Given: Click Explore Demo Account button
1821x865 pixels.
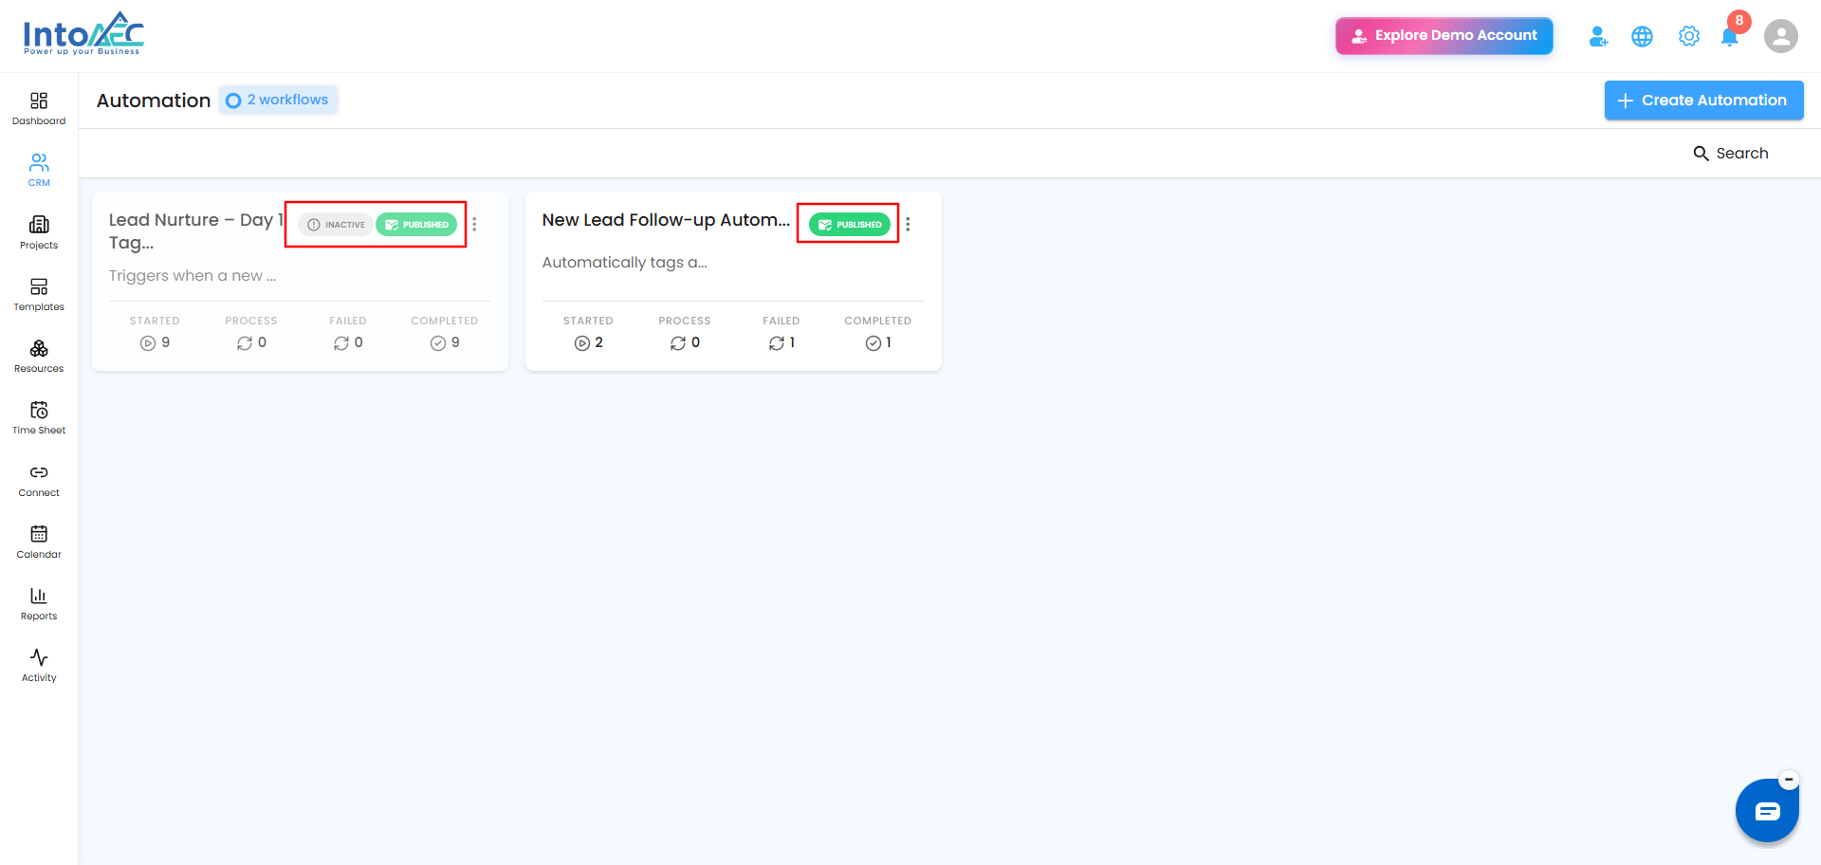Looking at the screenshot, I should click(1444, 36).
